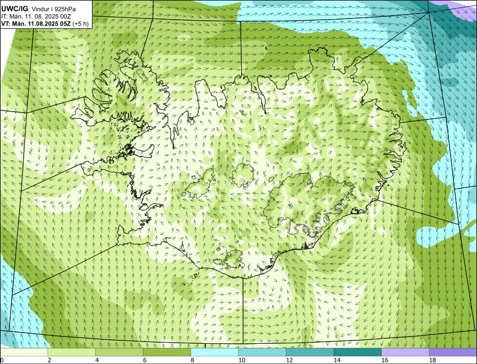Click the 12–14 m/s teal legend swatch
The height and width of the screenshot is (364, 477).
(310, 352)
